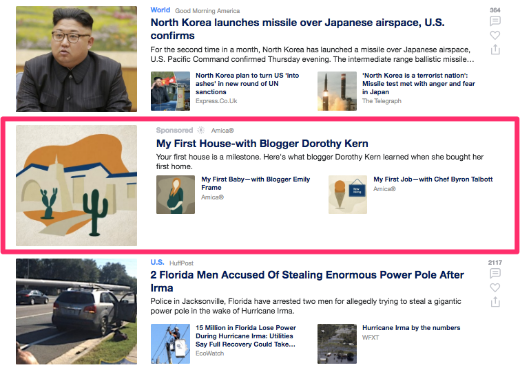The width and height of the screenshot is (520, 372).
Task: Read 2 Florida Men Accused headline story
Action: tap(307, 281)
